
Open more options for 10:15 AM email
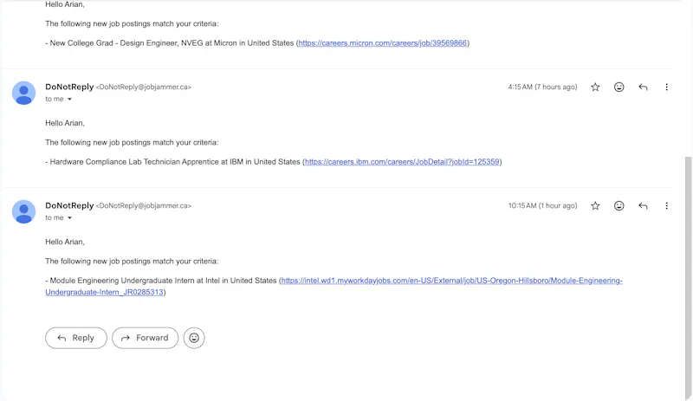(x=666, y=205)
